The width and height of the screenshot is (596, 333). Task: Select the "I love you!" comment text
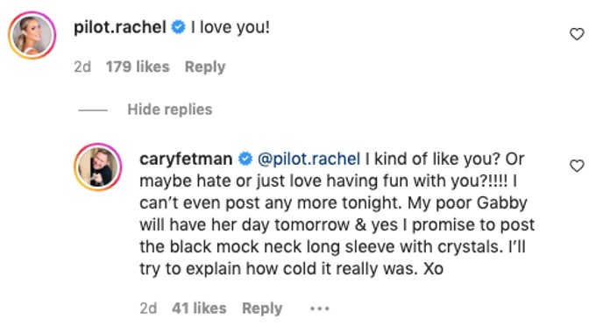point(231,27)
